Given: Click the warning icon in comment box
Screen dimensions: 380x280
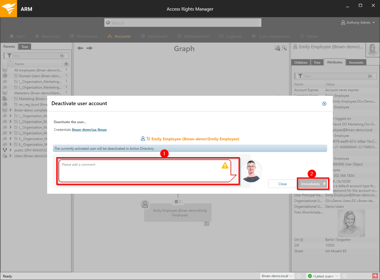Looking at the screenshot, I should (225, 165).
